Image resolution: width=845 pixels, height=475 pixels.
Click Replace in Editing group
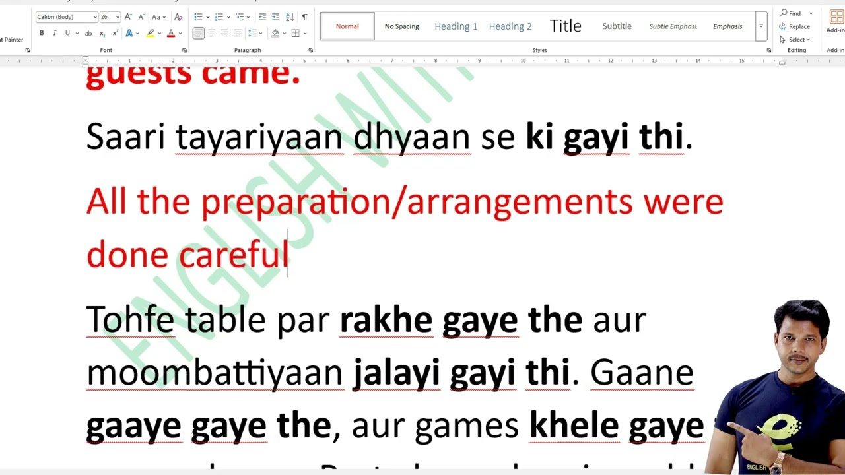pos(795,26)
